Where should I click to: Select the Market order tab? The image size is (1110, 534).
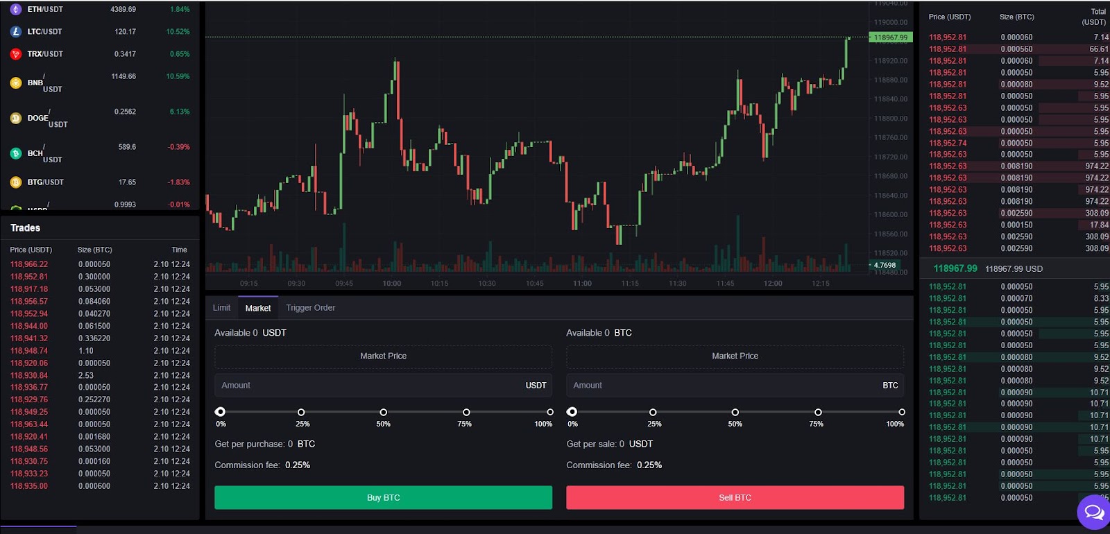coord(258,309)
